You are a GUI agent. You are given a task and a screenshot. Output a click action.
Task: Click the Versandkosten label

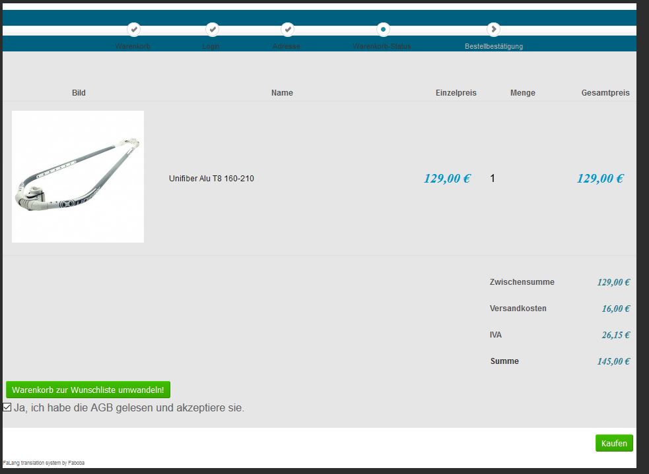pos(518,309)
